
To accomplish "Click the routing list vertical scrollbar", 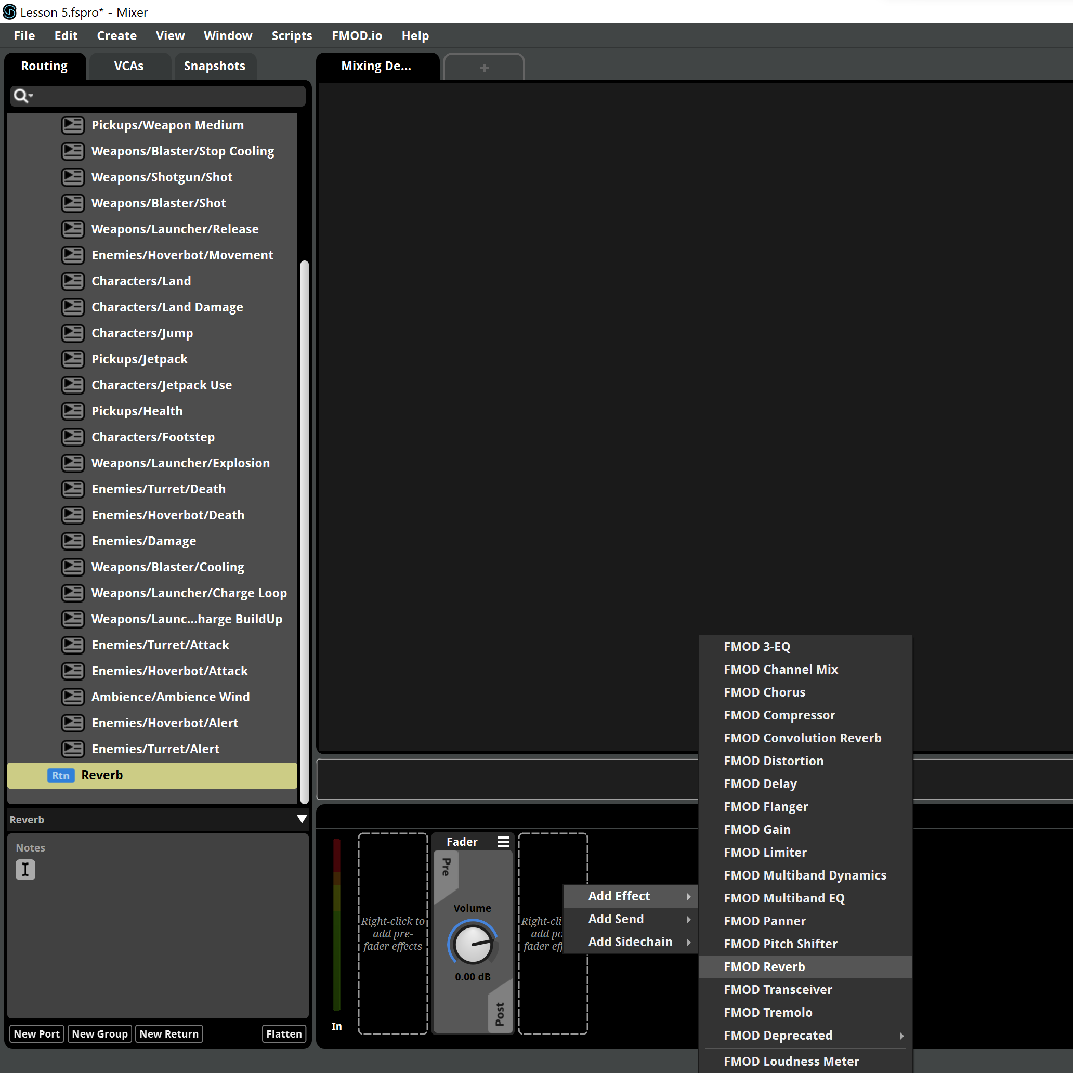I will click(304, 532).
